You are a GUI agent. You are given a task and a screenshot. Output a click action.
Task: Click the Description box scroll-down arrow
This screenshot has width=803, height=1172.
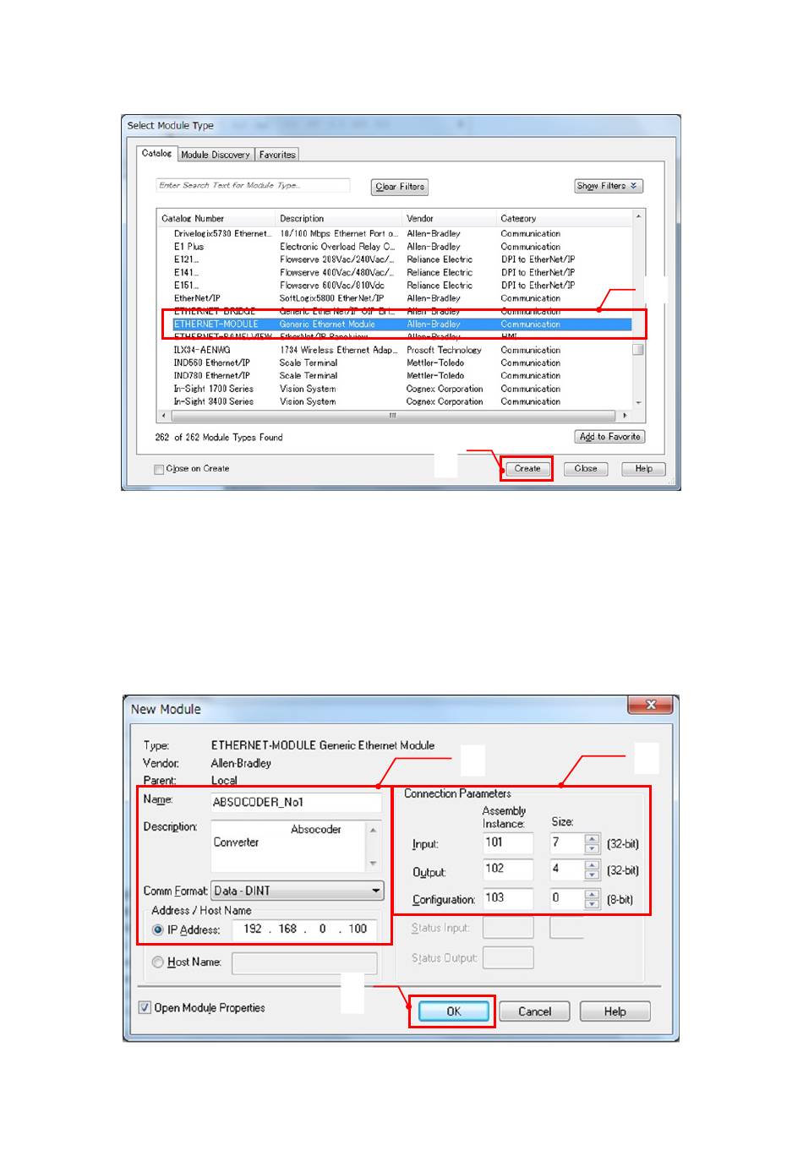click(x=373, y=864)
